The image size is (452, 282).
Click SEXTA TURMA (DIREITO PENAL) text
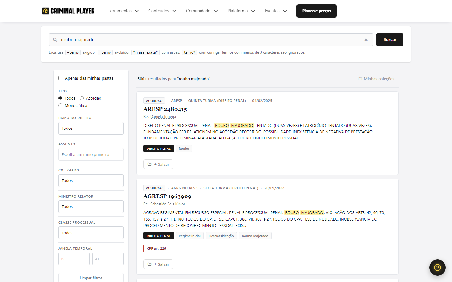(231, 188)
